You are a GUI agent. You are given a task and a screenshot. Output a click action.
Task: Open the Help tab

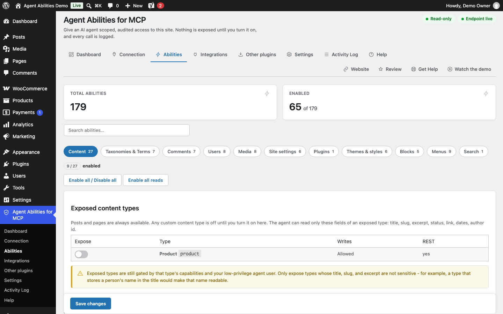coord(378,54)
